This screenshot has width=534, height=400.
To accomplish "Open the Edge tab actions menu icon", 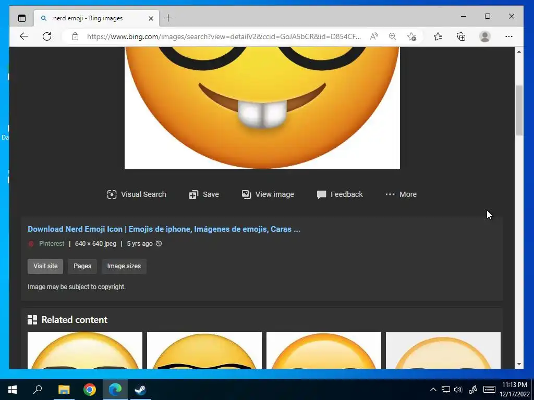I will pyautogui.click(x=22, y=18).
